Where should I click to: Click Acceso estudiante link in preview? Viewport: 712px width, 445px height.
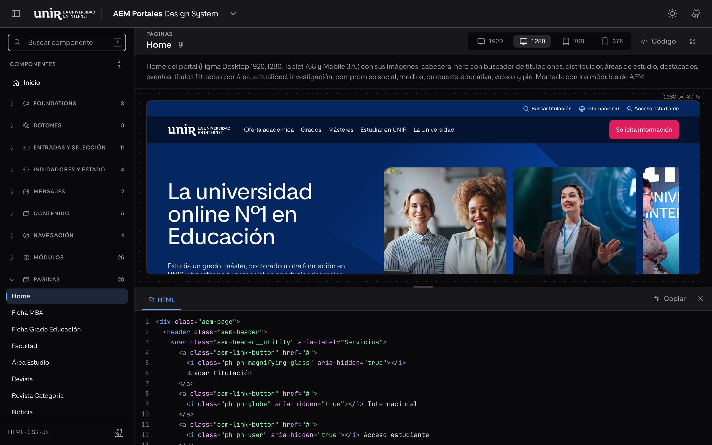653,109
